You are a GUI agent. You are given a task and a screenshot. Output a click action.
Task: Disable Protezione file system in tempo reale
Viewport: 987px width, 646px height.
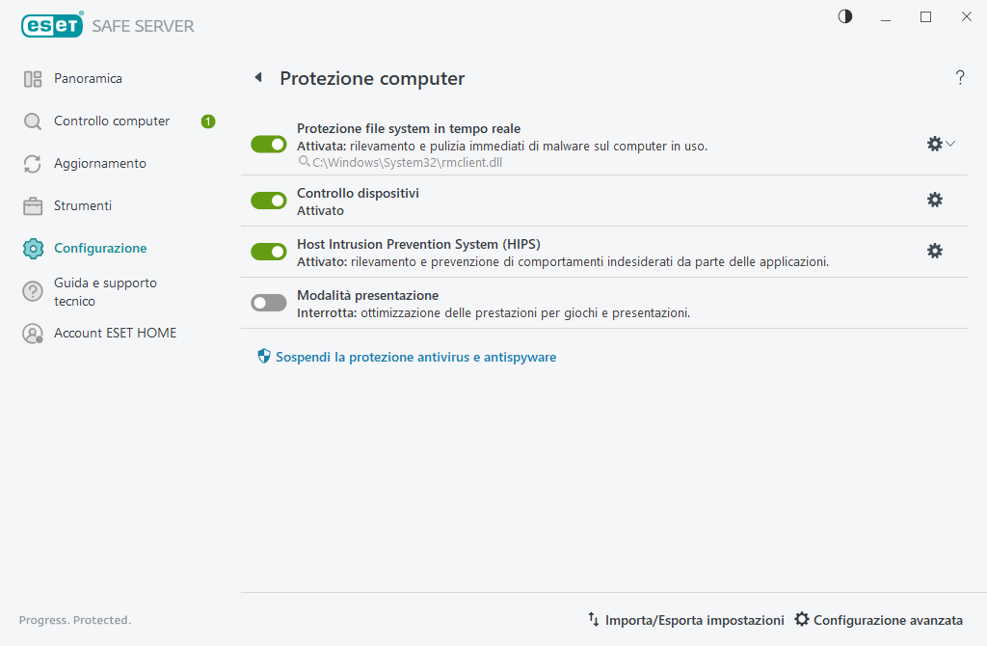[x=268, y=143]
